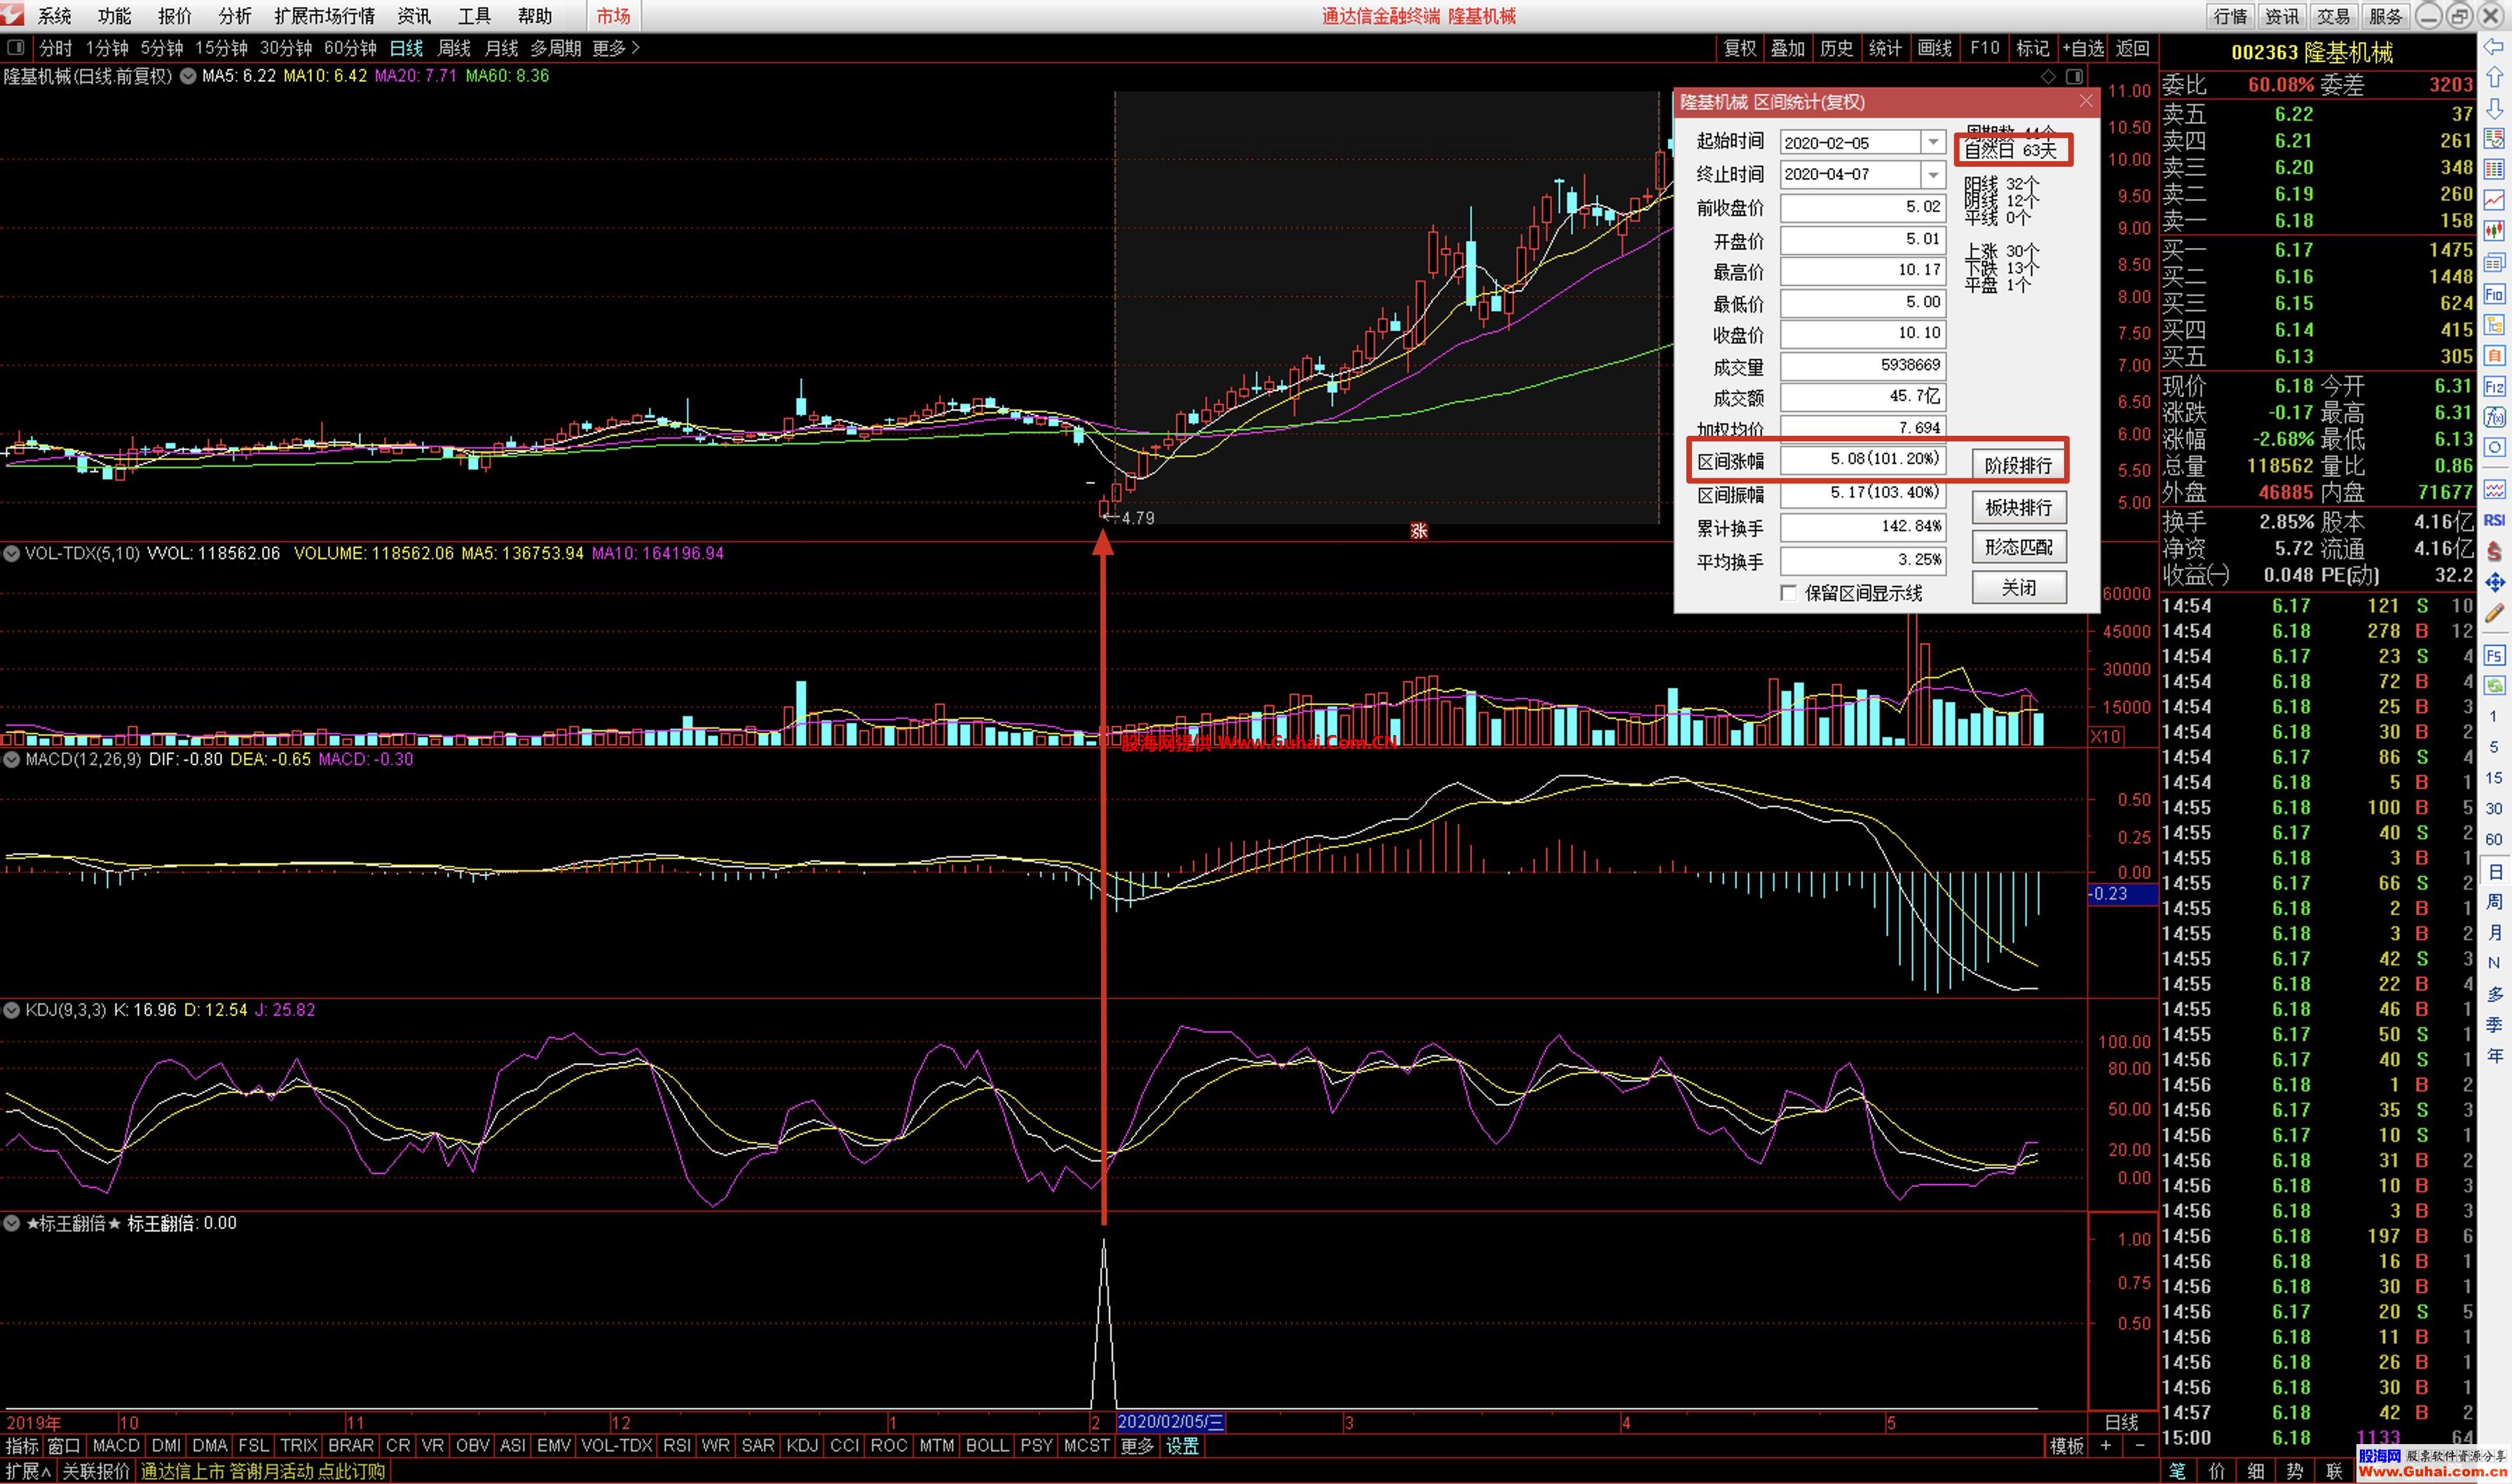This screenshot has width=2512, height=1484.
Task: Click the minus zoom-out button at bottom-right
Action: pyautogui.click(x=2139, y=1445)
